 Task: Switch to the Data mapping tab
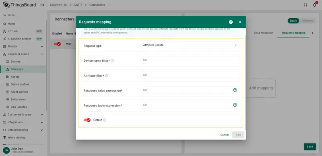coord(264,33)
